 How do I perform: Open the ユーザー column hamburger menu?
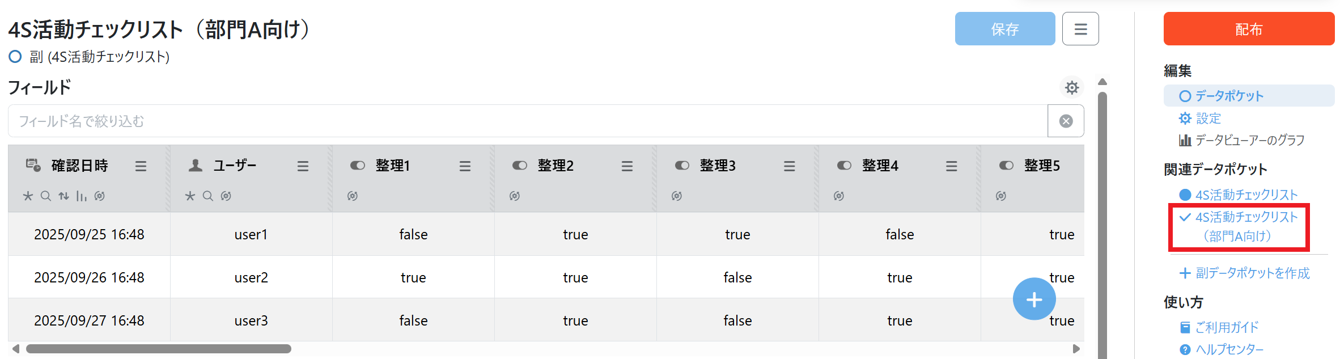(x=303, y=166)
